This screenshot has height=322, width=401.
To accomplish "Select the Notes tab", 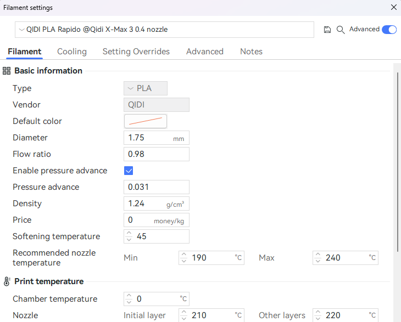I will pos(251,52).
